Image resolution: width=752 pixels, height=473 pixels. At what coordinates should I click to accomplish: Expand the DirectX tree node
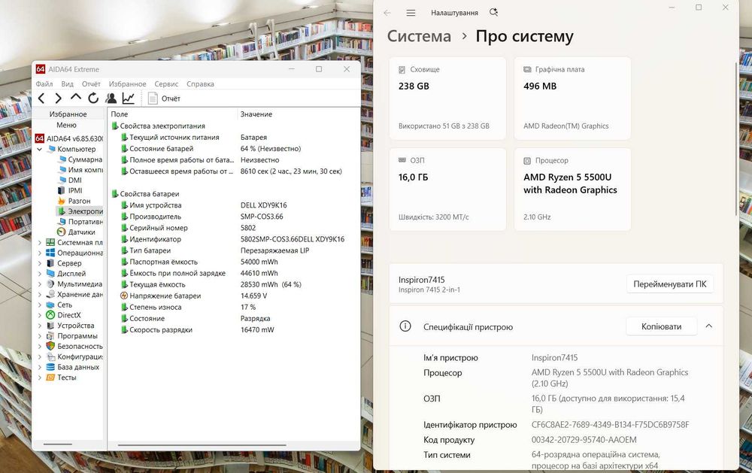[x=39, y=315]
